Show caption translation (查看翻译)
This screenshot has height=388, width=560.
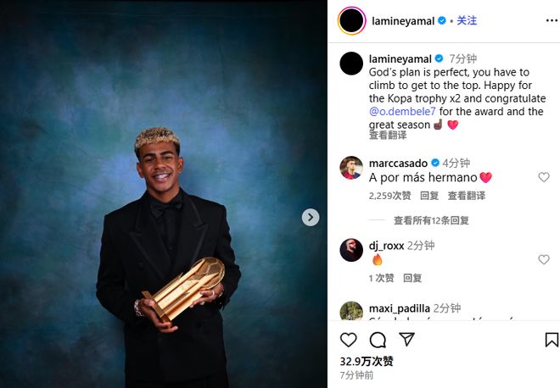(x=388, y=136)
